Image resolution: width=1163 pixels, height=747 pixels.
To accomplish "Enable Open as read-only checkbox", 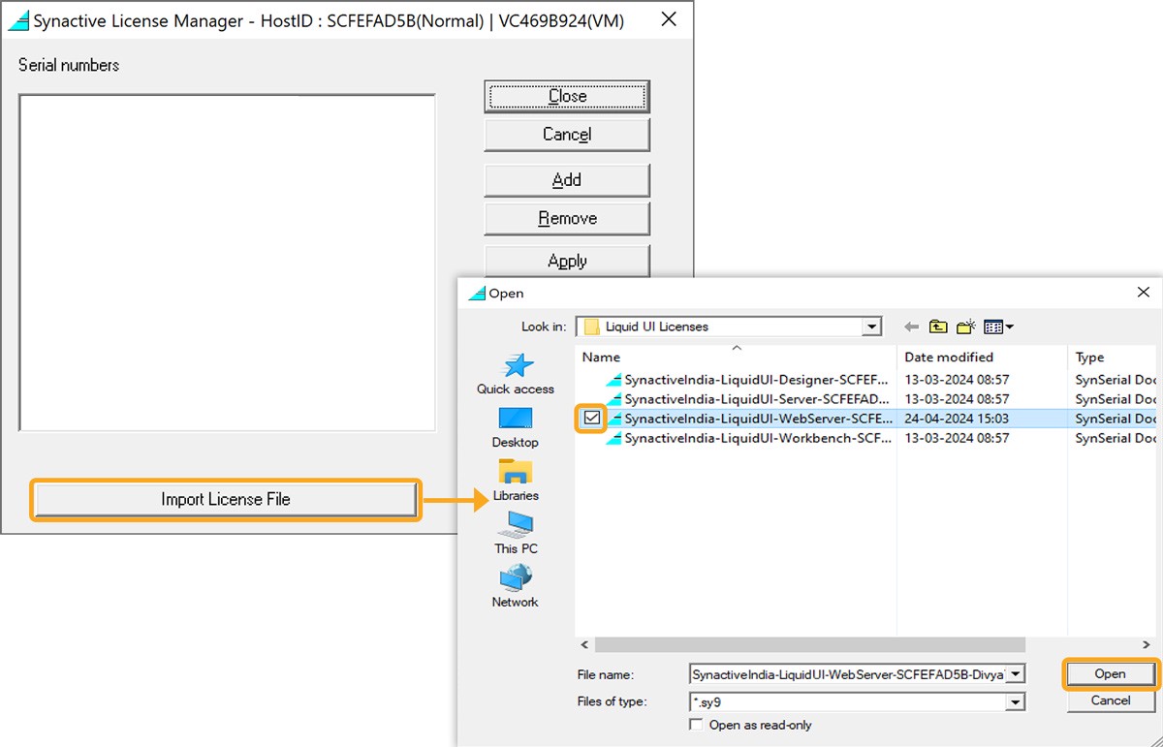I will pyautogui.click(x=695, y=725).
